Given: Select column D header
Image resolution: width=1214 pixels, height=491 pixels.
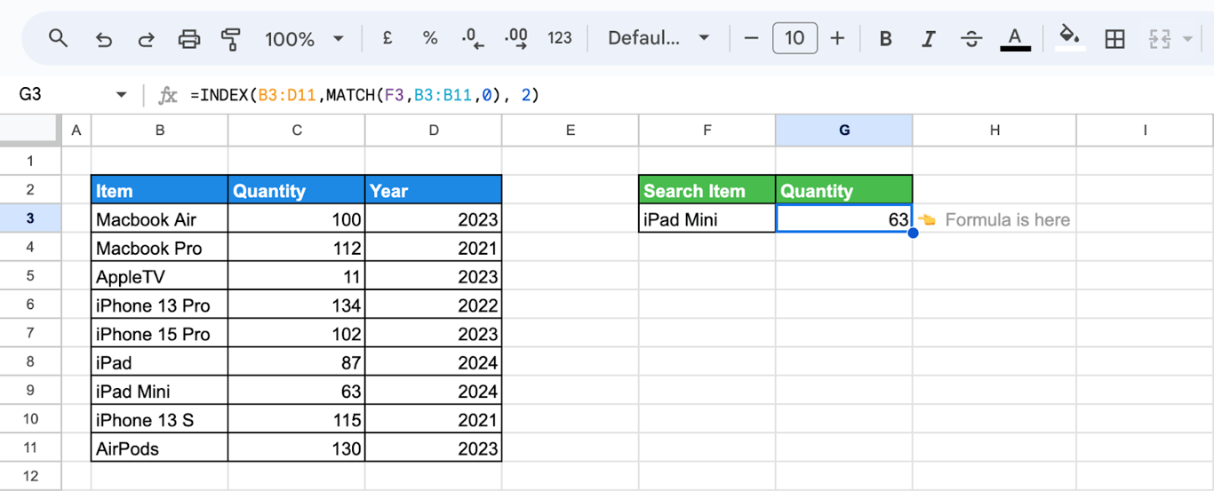Looking at the screenshot, I should coord(433,131).
